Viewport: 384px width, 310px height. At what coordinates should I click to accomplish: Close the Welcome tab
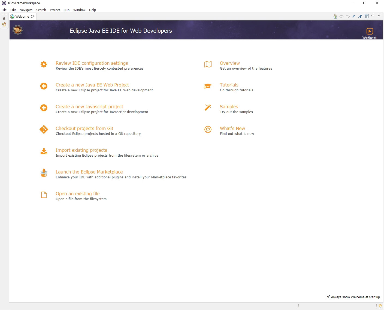tap(33, 17)
